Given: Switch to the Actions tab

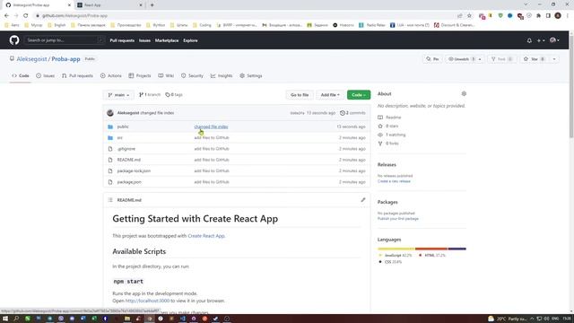Looking at the screenshot, I should point(111,75).
